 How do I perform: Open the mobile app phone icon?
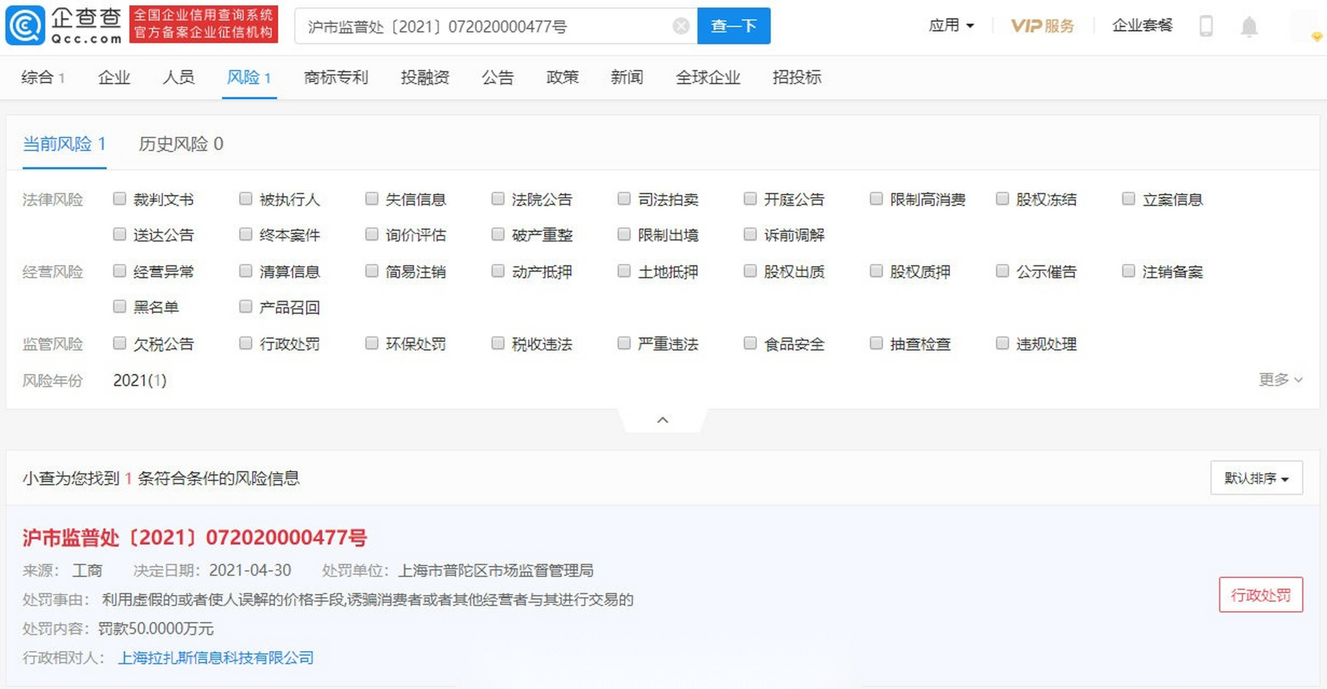point(1206,26)
